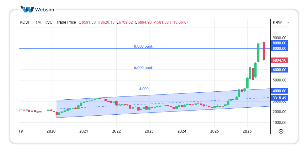Click the 2000.00 price axis label
The height and width of the screenshot is (153, 308).
tap(279, 112)
